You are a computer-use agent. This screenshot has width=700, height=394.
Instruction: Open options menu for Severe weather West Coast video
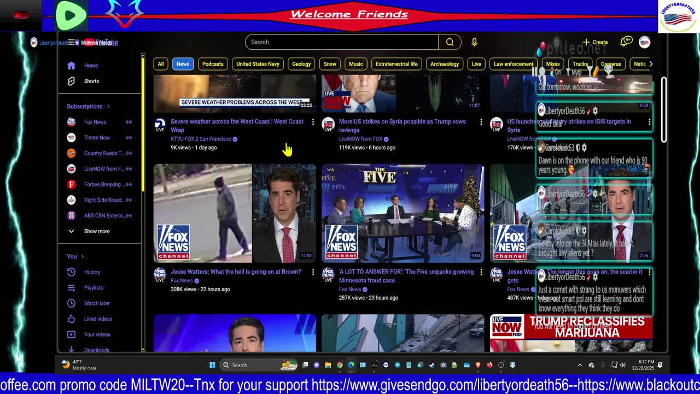[x=313, y=121]
